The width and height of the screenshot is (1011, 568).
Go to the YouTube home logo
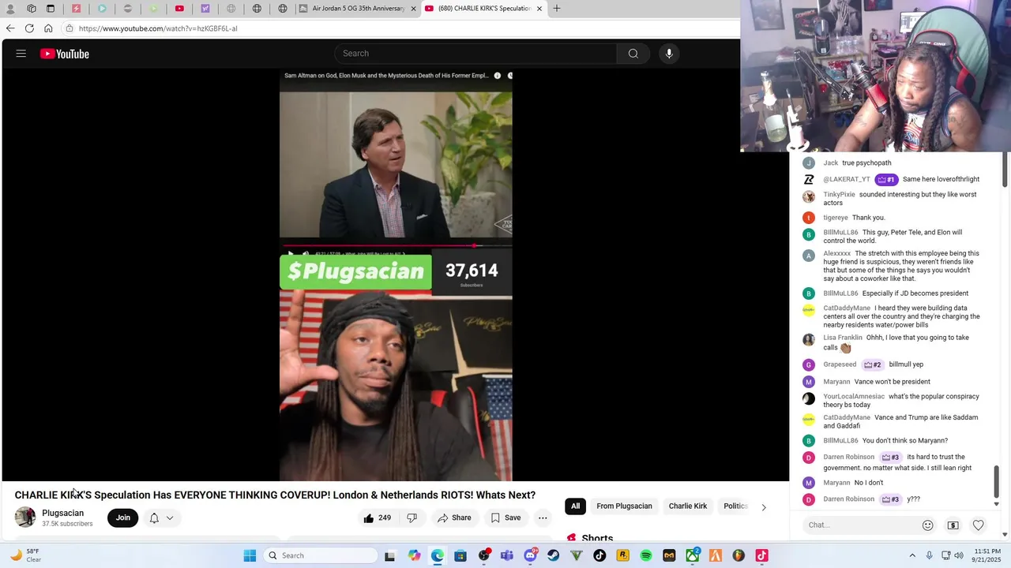click(65, 54)
